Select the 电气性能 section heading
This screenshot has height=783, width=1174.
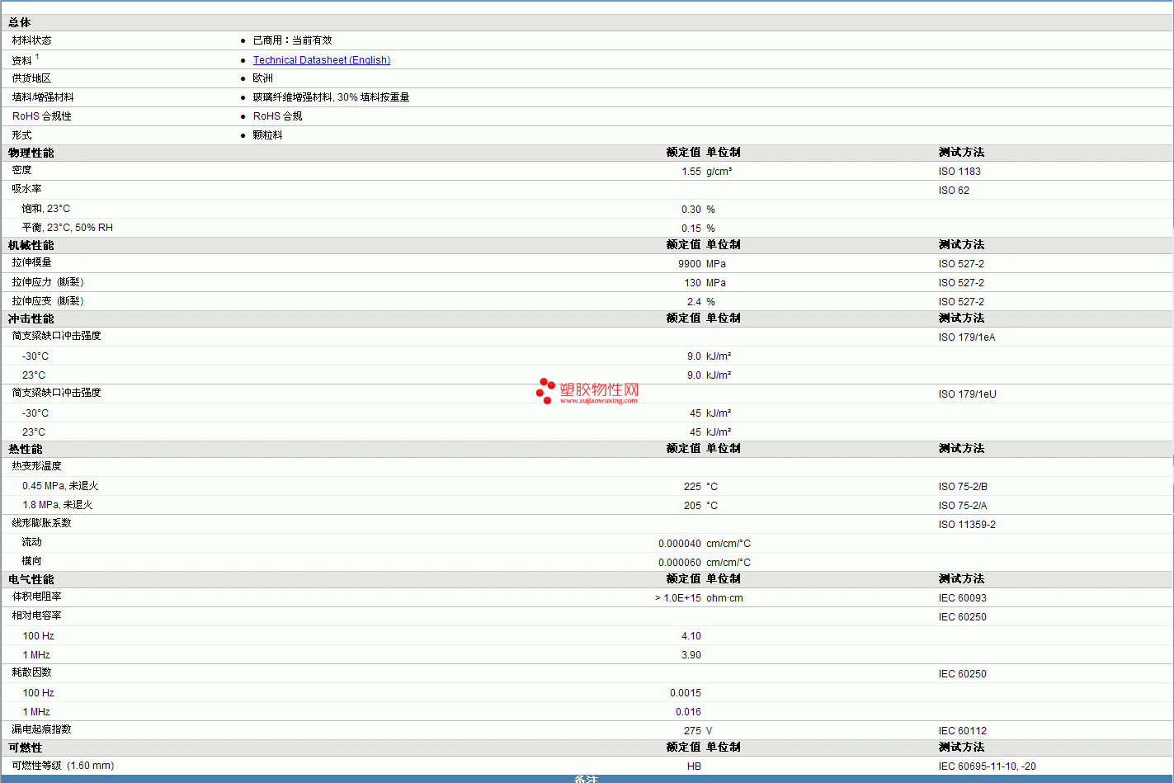(x=31, y=579)
